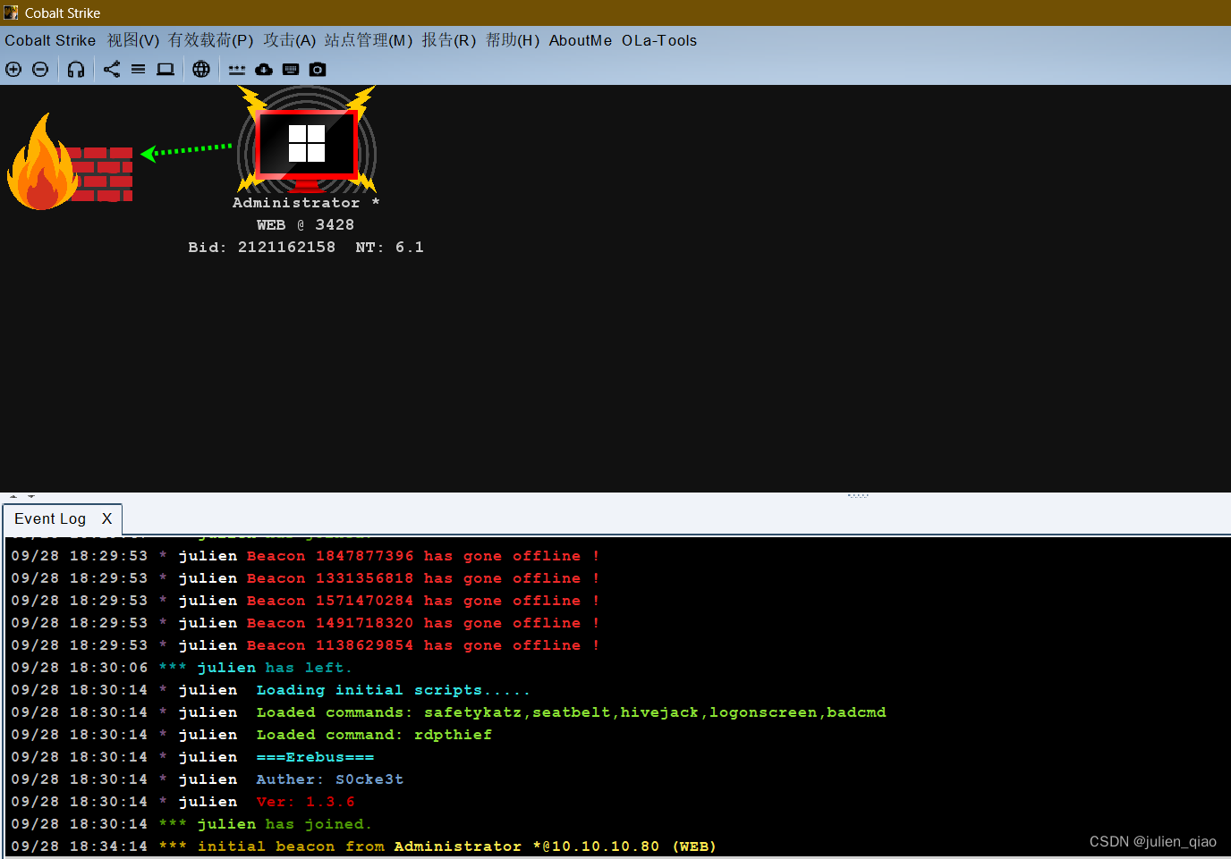This screenshot has height=859, width=1231.
Task: Open the 报告(R) menu
Action: 449,40
